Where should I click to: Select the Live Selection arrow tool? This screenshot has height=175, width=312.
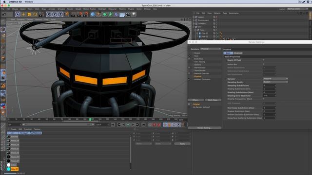click(18, 14)
